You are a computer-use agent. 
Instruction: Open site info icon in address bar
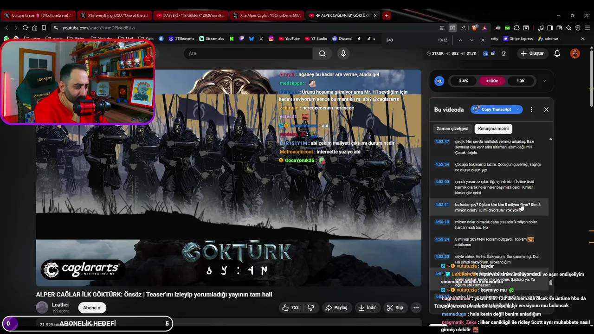[x=56, y=28]
